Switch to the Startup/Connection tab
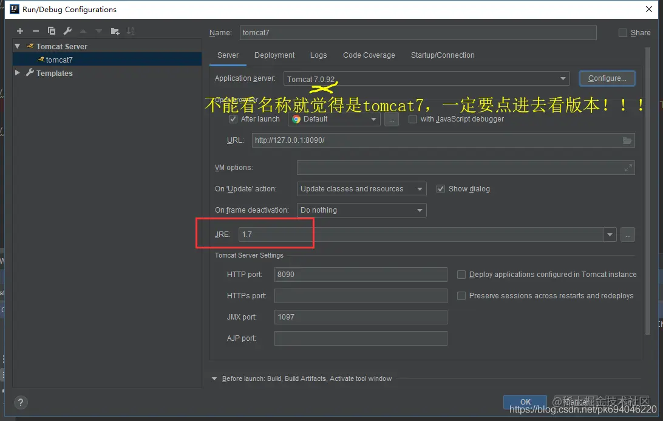This screenshot has width=663, height=421. pos(443,55)
